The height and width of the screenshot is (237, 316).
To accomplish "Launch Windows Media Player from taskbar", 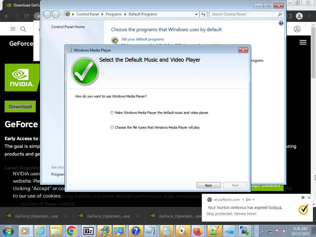I will click(x=25, y=231).
